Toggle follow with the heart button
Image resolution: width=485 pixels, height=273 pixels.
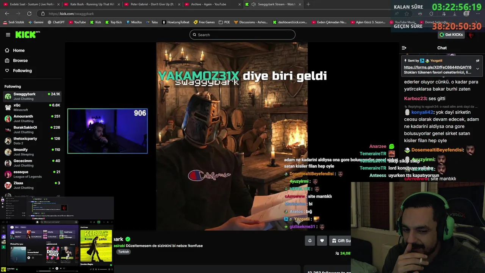(322, 240)
